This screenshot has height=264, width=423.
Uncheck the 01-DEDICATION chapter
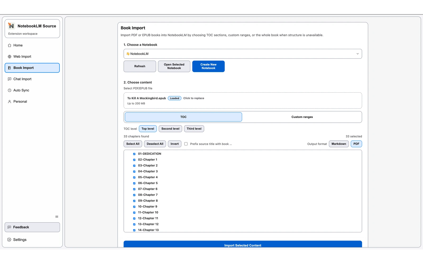pos(134,154)
